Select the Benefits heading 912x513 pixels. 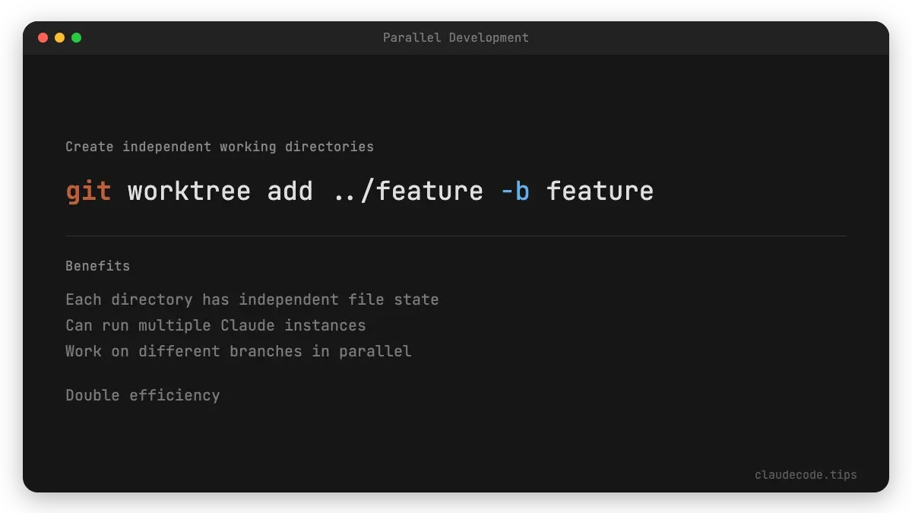pos(97,265)
